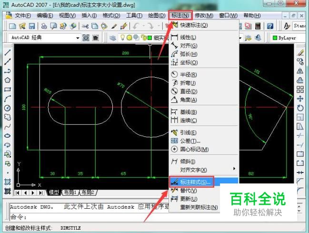This screenshot has width=309, height=233.
Task: Select 线性(L) dimension entry
Action: [204, 37]
